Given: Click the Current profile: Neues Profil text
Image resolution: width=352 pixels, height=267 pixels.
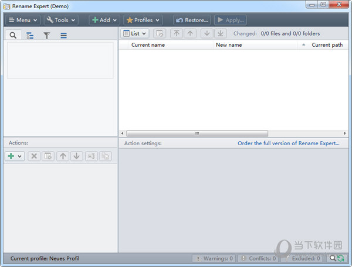Looking at the screenshot, I should (x=45, y=258).
